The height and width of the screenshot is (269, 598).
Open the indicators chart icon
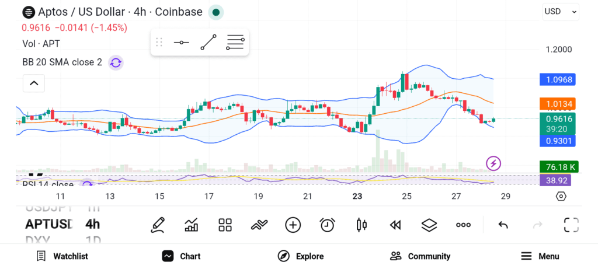coord(191,225)
